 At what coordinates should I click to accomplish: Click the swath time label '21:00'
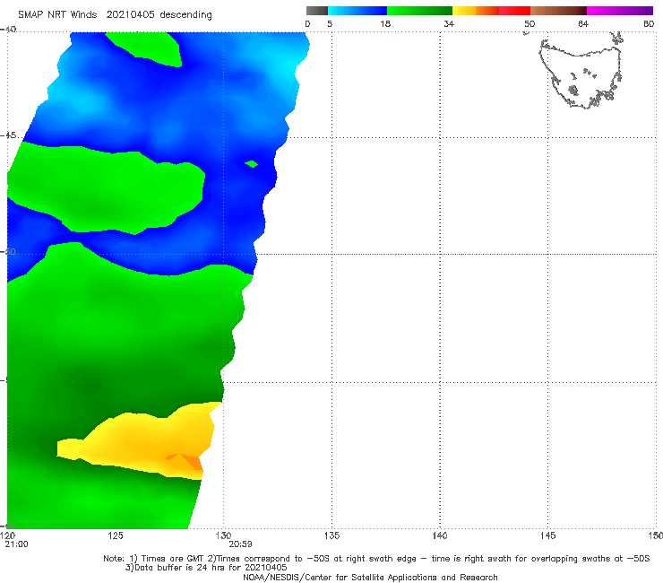16,544
